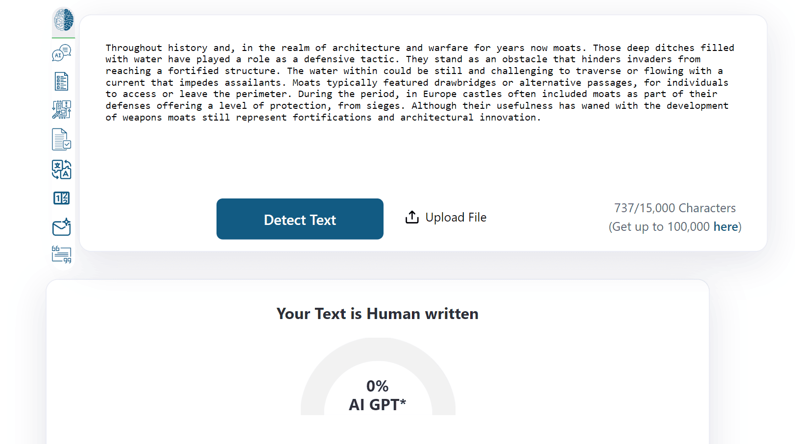Select the word counter numbers icon
This screenshot has height=444, width=795.
62,198
